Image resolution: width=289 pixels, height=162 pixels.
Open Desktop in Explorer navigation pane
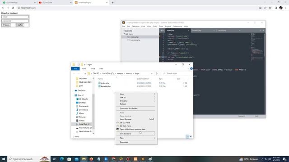click(82, 103)
